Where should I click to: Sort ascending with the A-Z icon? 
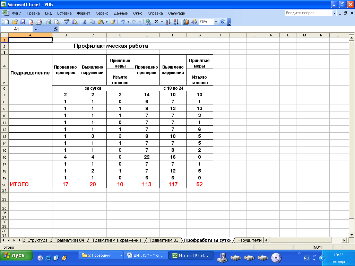(x=168, y=22)
